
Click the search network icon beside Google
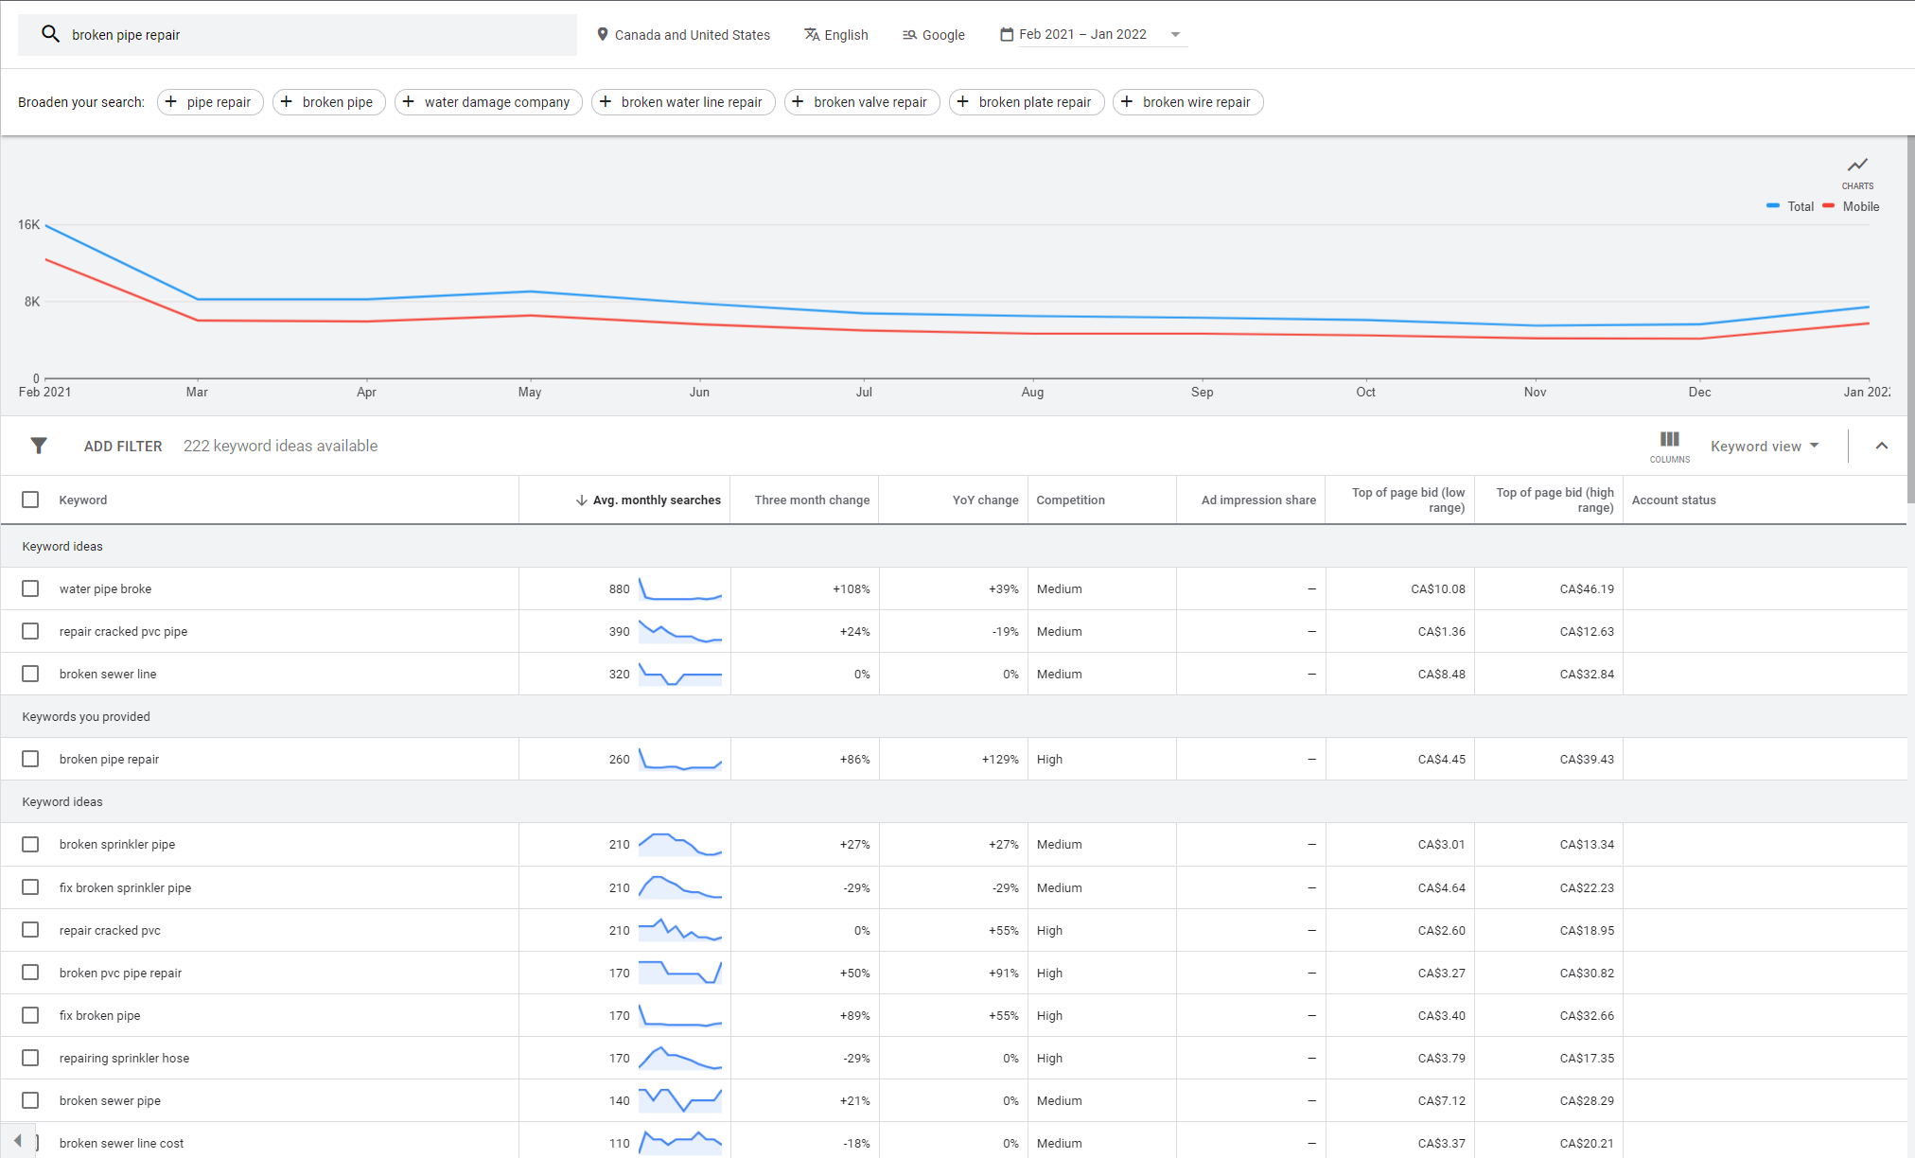[x=909, y=35]
